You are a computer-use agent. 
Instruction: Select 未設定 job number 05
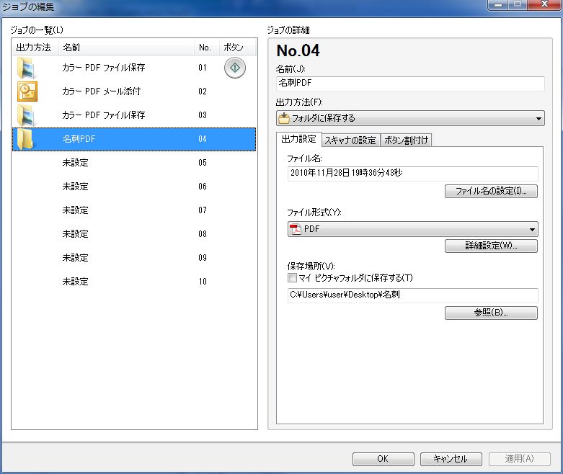134,163
